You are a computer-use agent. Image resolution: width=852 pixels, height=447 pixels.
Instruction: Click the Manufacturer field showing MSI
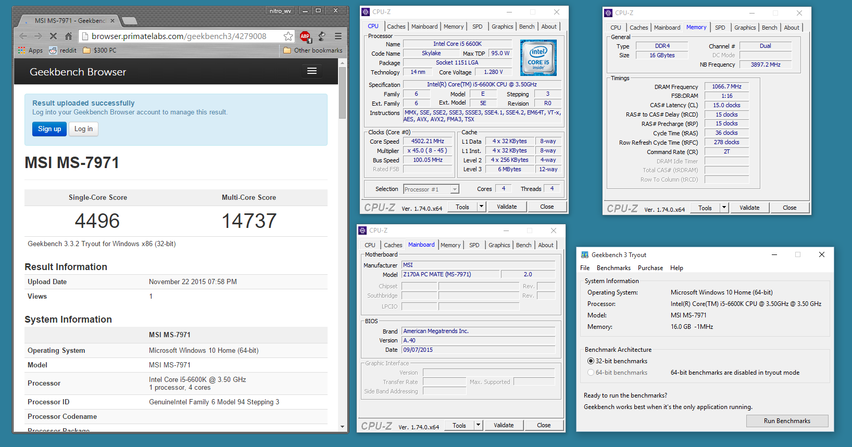pyautogui.click(x=478, y=265)
